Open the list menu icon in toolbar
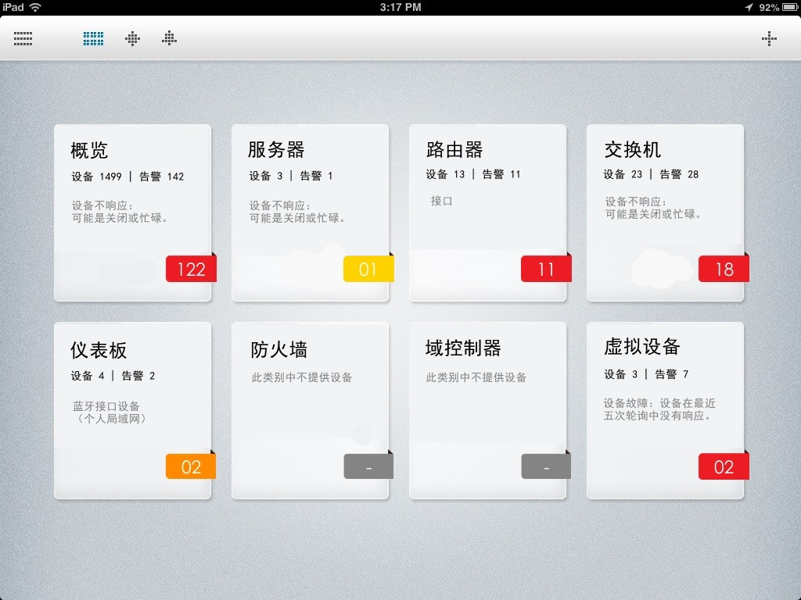This screenshot has width=801, height=600. tap(23, 38)
